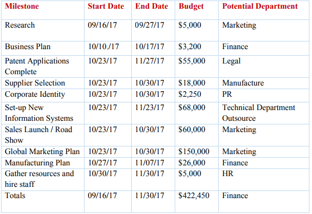Select the Set-up New Information Systems cell

coord(39,113)
